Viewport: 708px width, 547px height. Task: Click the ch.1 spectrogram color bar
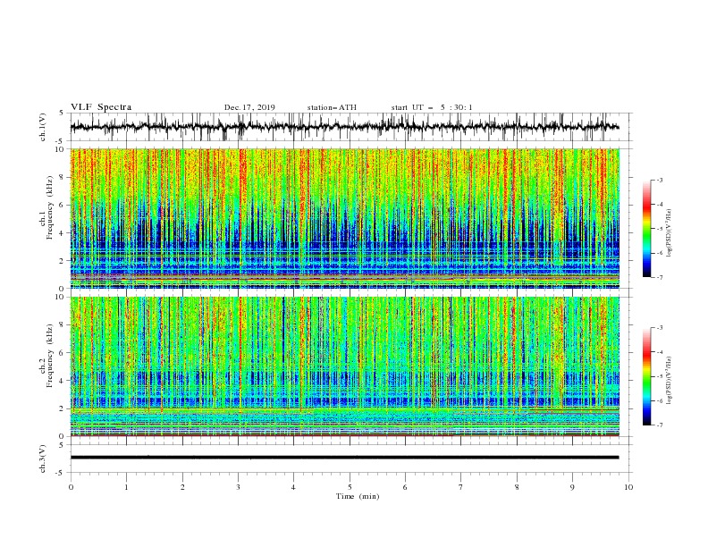coord(647,229)
